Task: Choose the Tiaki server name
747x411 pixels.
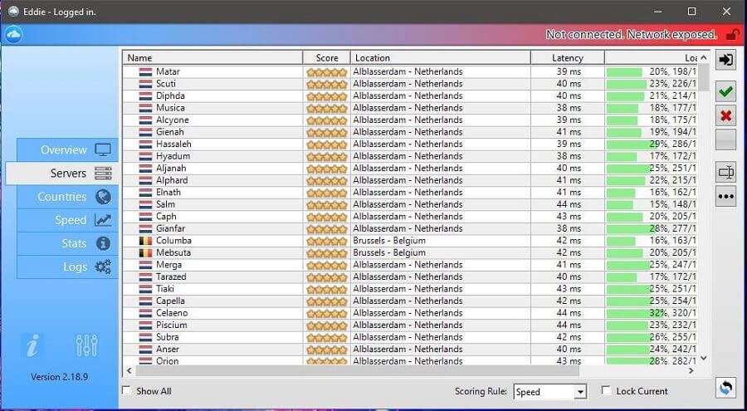Action: pos(165,289)
